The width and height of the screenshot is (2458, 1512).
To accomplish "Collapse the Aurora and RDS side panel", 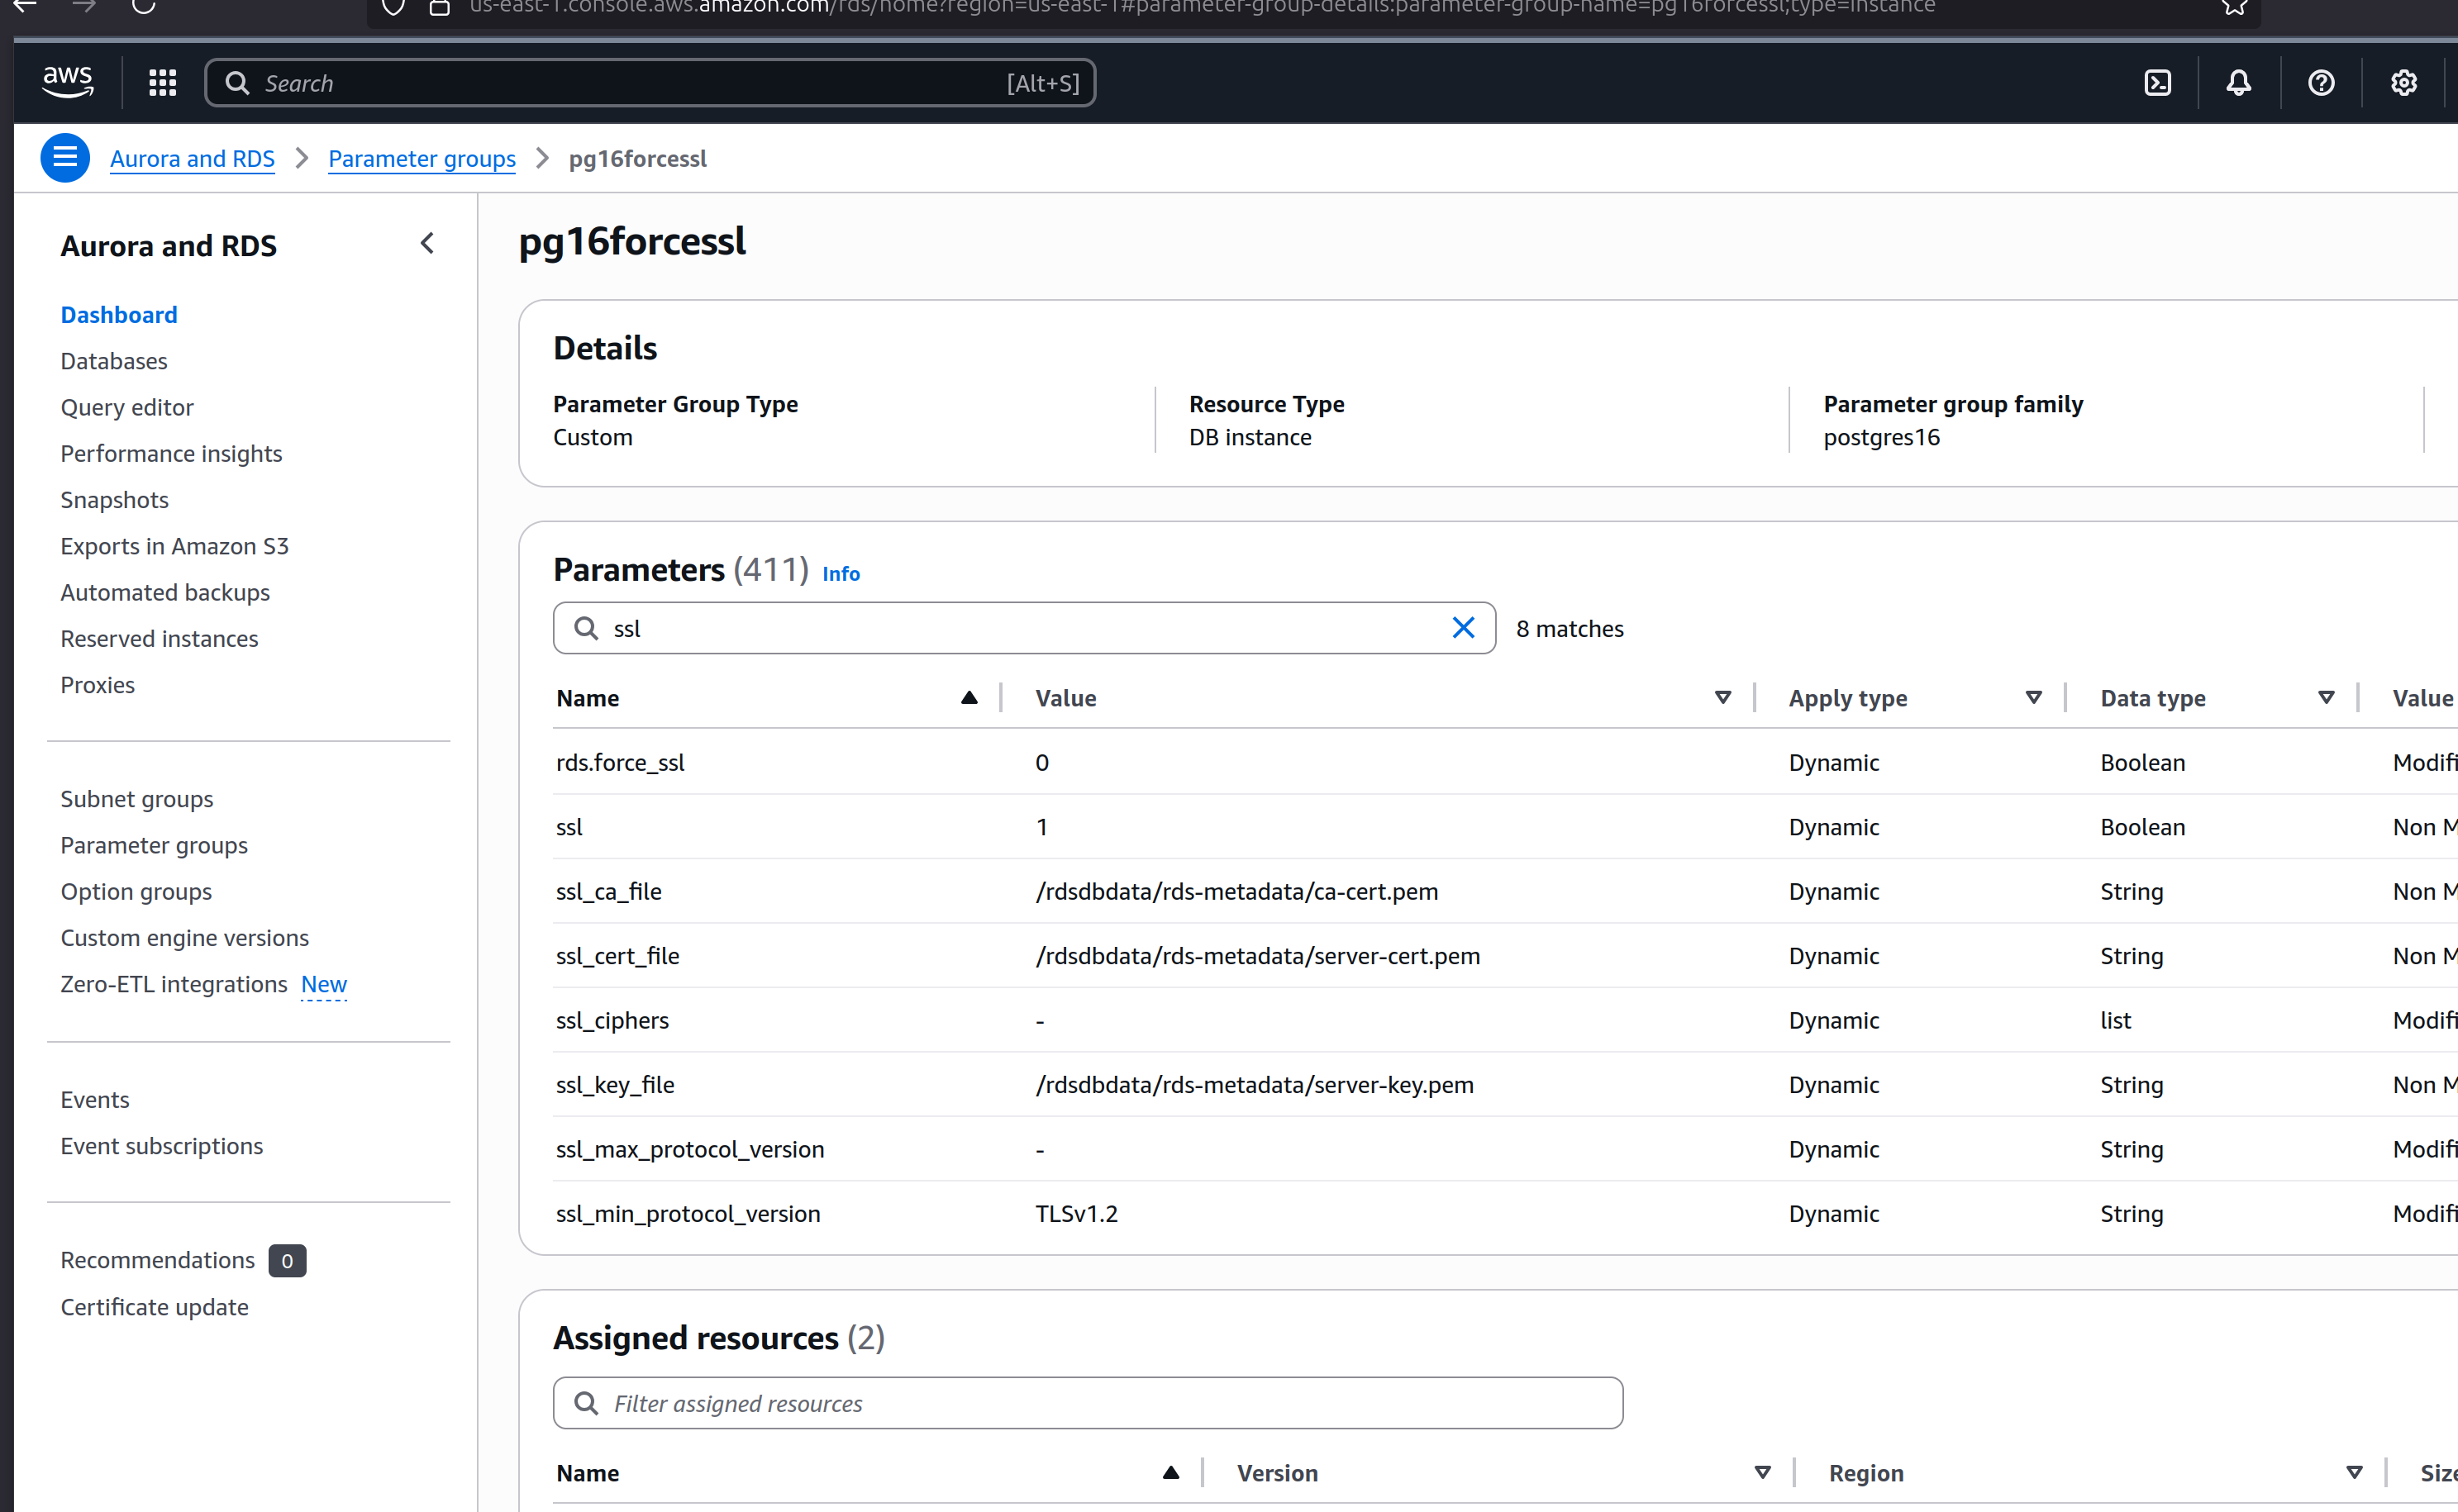I will pyautogui.click(x=427, y=243).
